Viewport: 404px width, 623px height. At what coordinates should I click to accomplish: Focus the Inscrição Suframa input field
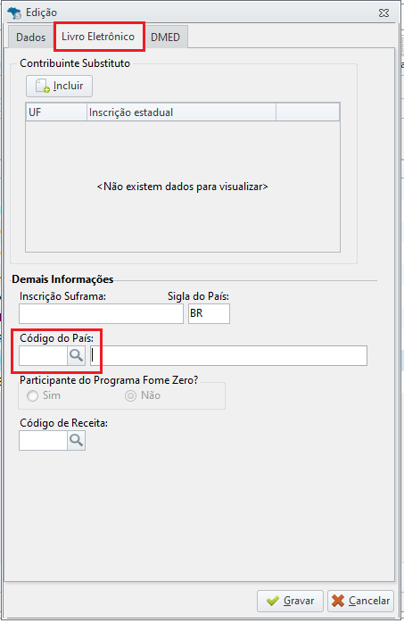[x=101, y=314]
